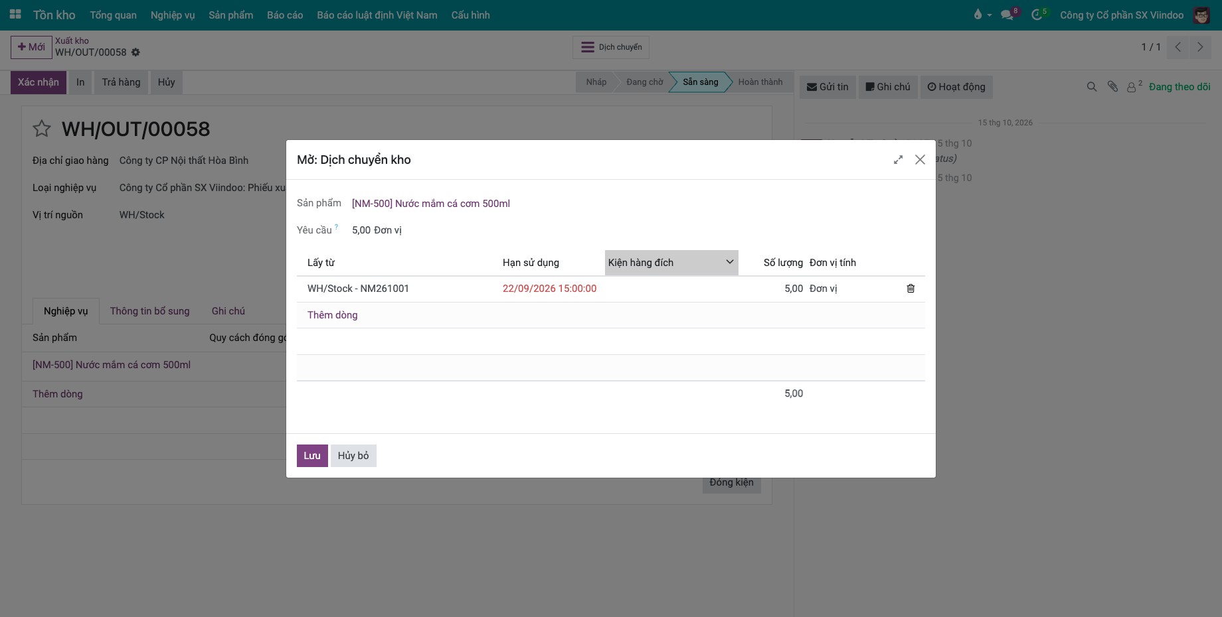This screenshot has height=617, width=1222.
Task: Click the chatter search icon
Action: coord(1091,87)
